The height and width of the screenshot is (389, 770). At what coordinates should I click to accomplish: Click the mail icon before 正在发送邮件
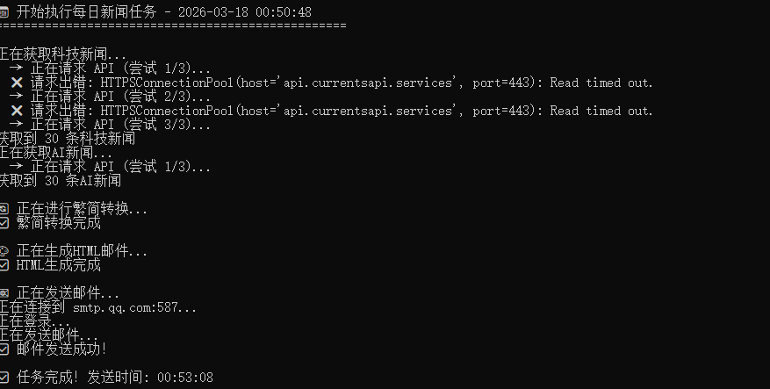point(4,293)
